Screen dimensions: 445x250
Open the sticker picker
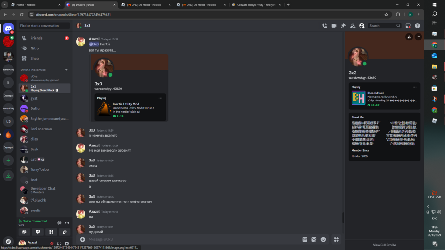click(x=314, y=239)
